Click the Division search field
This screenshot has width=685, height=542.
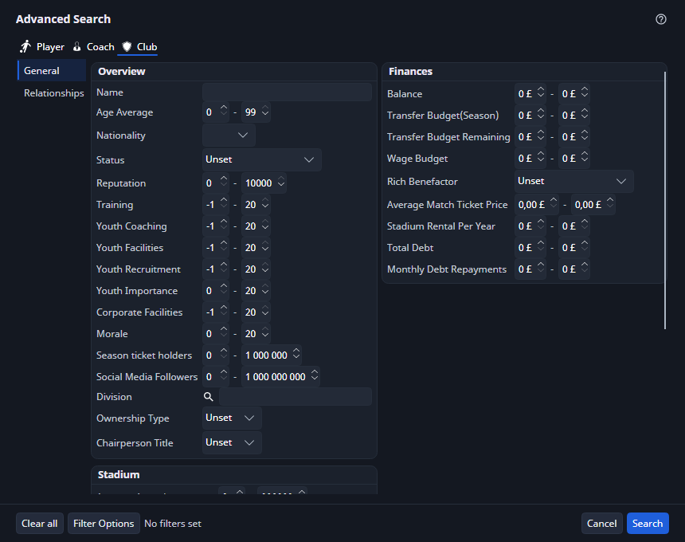click(296, 396)
